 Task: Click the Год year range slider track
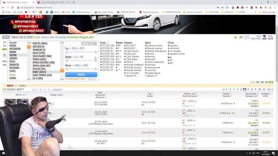tap(81, 52)
